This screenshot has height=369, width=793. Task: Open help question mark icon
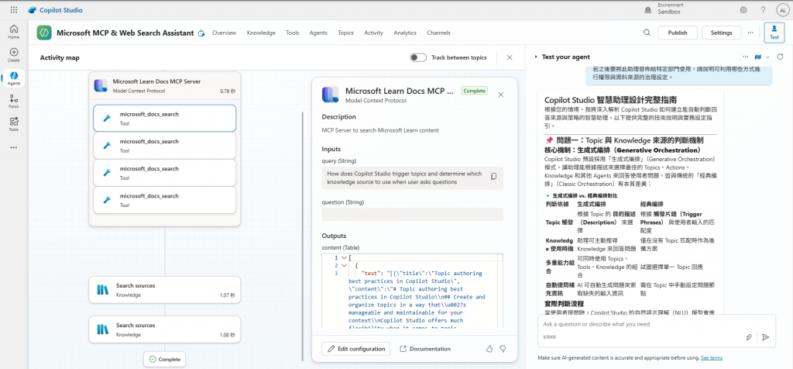coord(763,9)
